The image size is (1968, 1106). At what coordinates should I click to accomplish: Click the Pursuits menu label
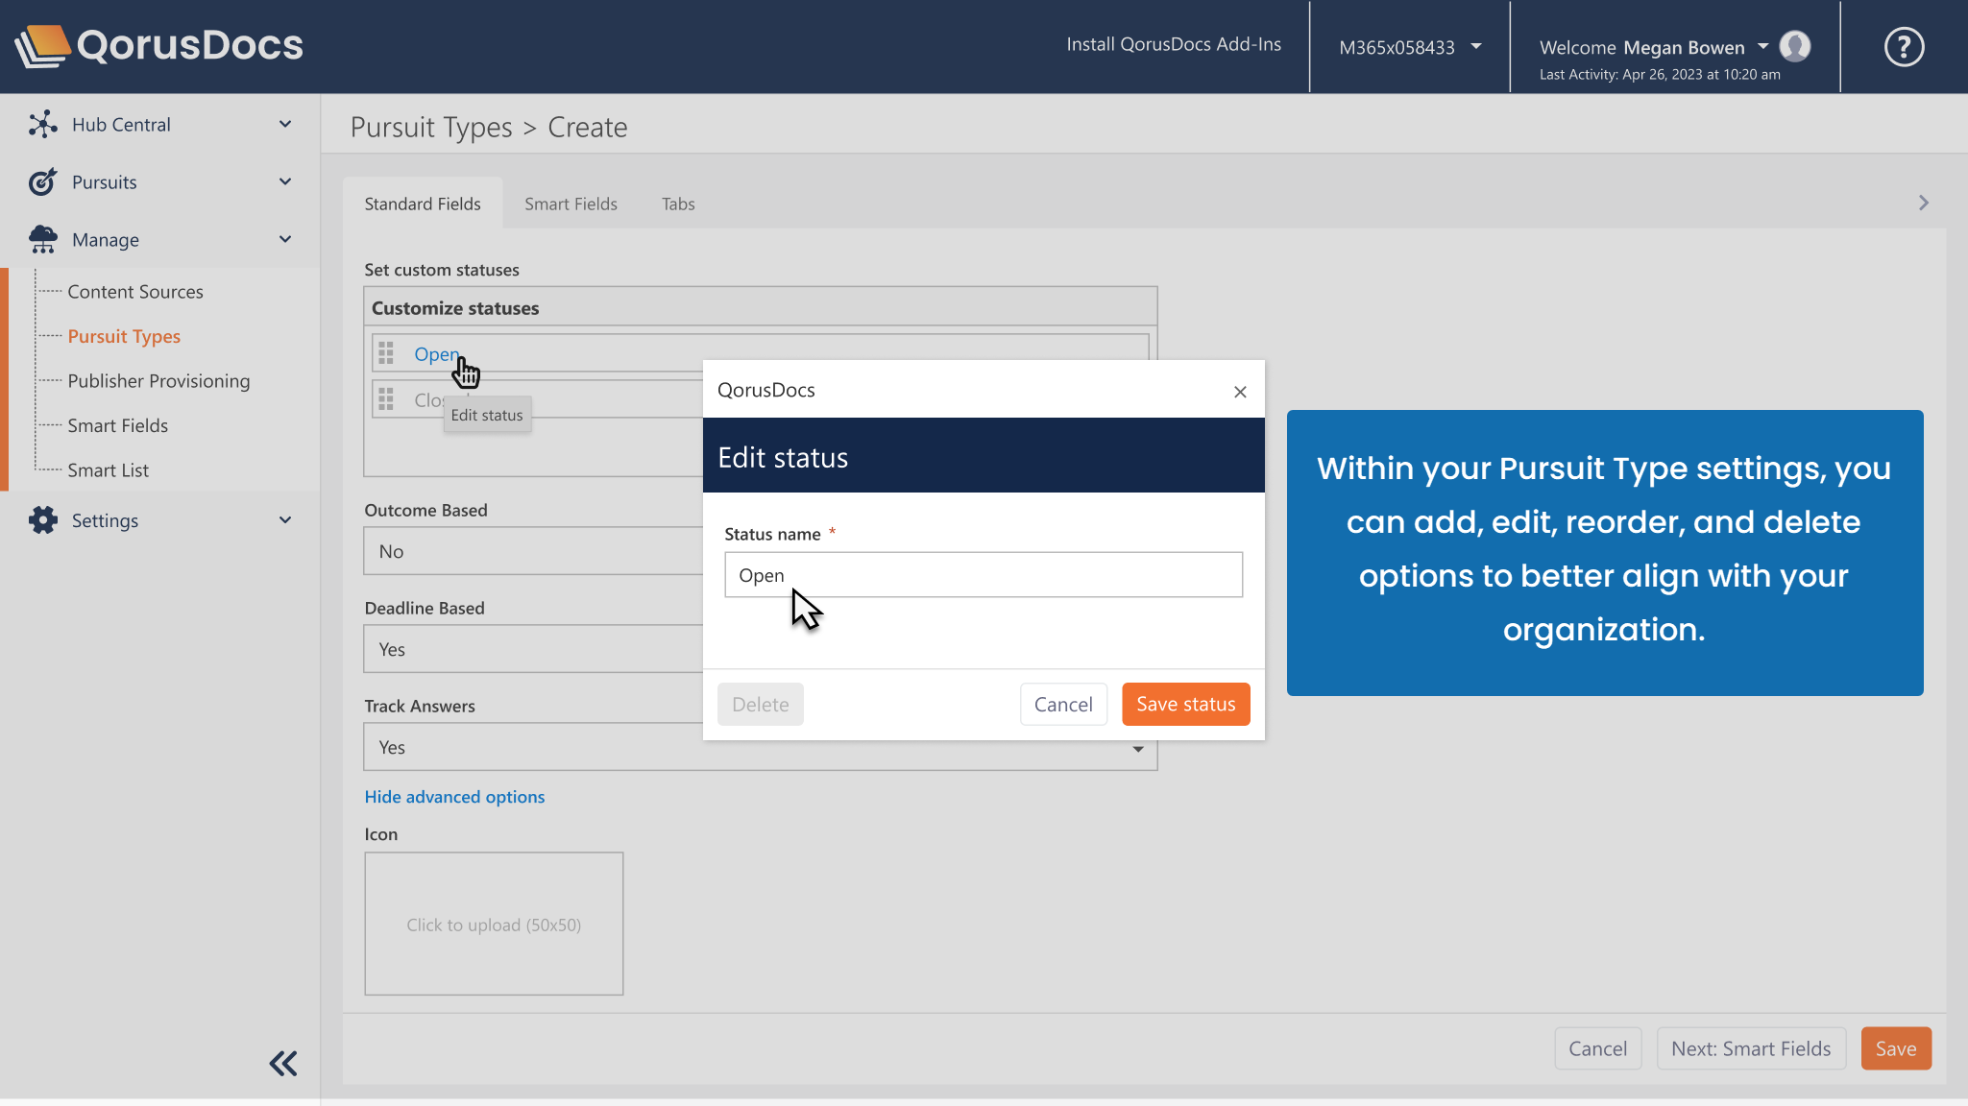coord(104,181)
